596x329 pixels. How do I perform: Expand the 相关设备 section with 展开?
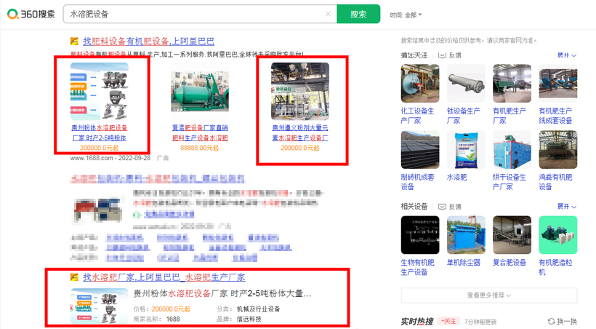point(566,207)
